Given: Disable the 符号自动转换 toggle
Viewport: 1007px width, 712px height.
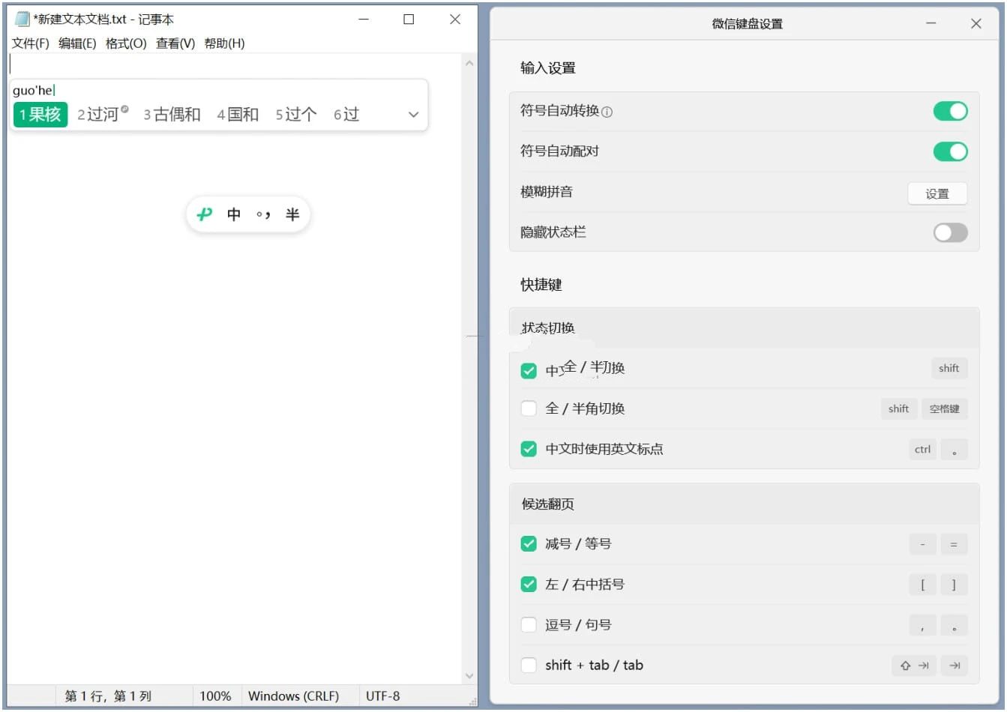Looking at the screenshot, I should pos(950,110).
